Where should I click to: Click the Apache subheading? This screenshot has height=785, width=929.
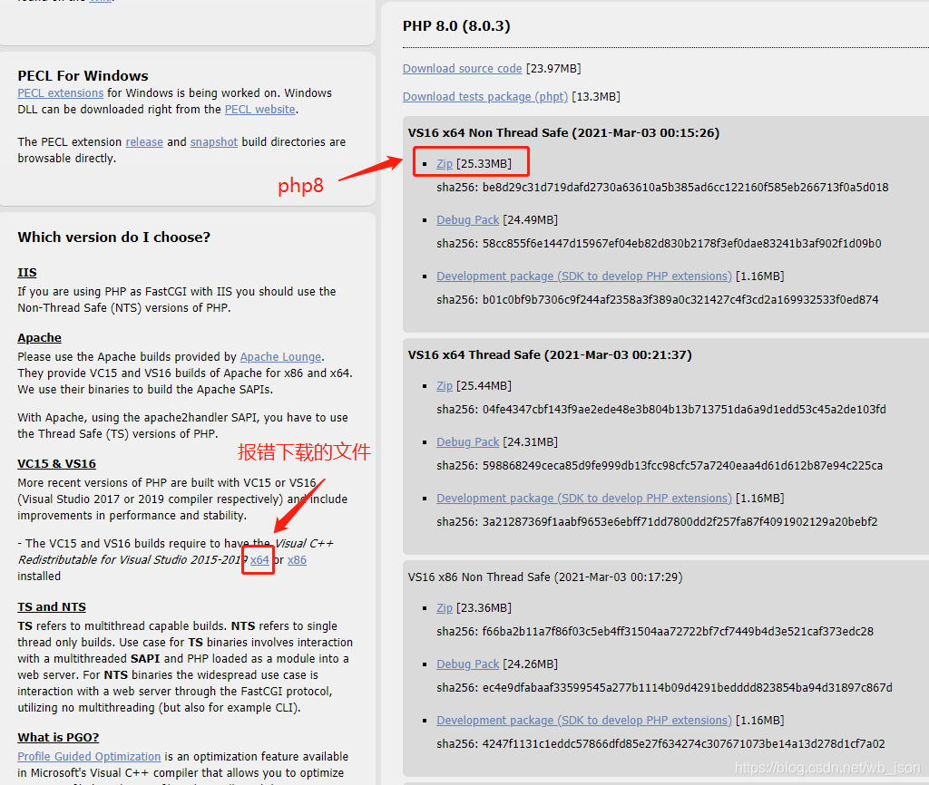[x=40, y=338]
